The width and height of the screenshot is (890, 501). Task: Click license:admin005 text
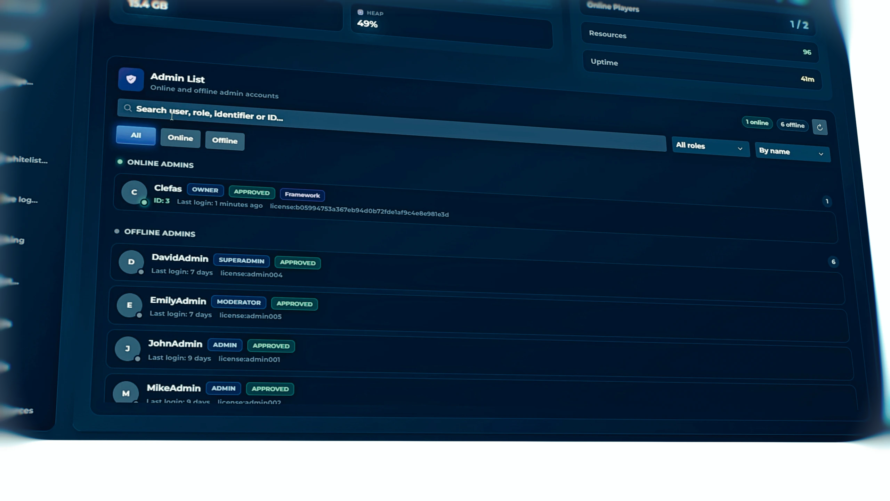click(x=250, y=316)
